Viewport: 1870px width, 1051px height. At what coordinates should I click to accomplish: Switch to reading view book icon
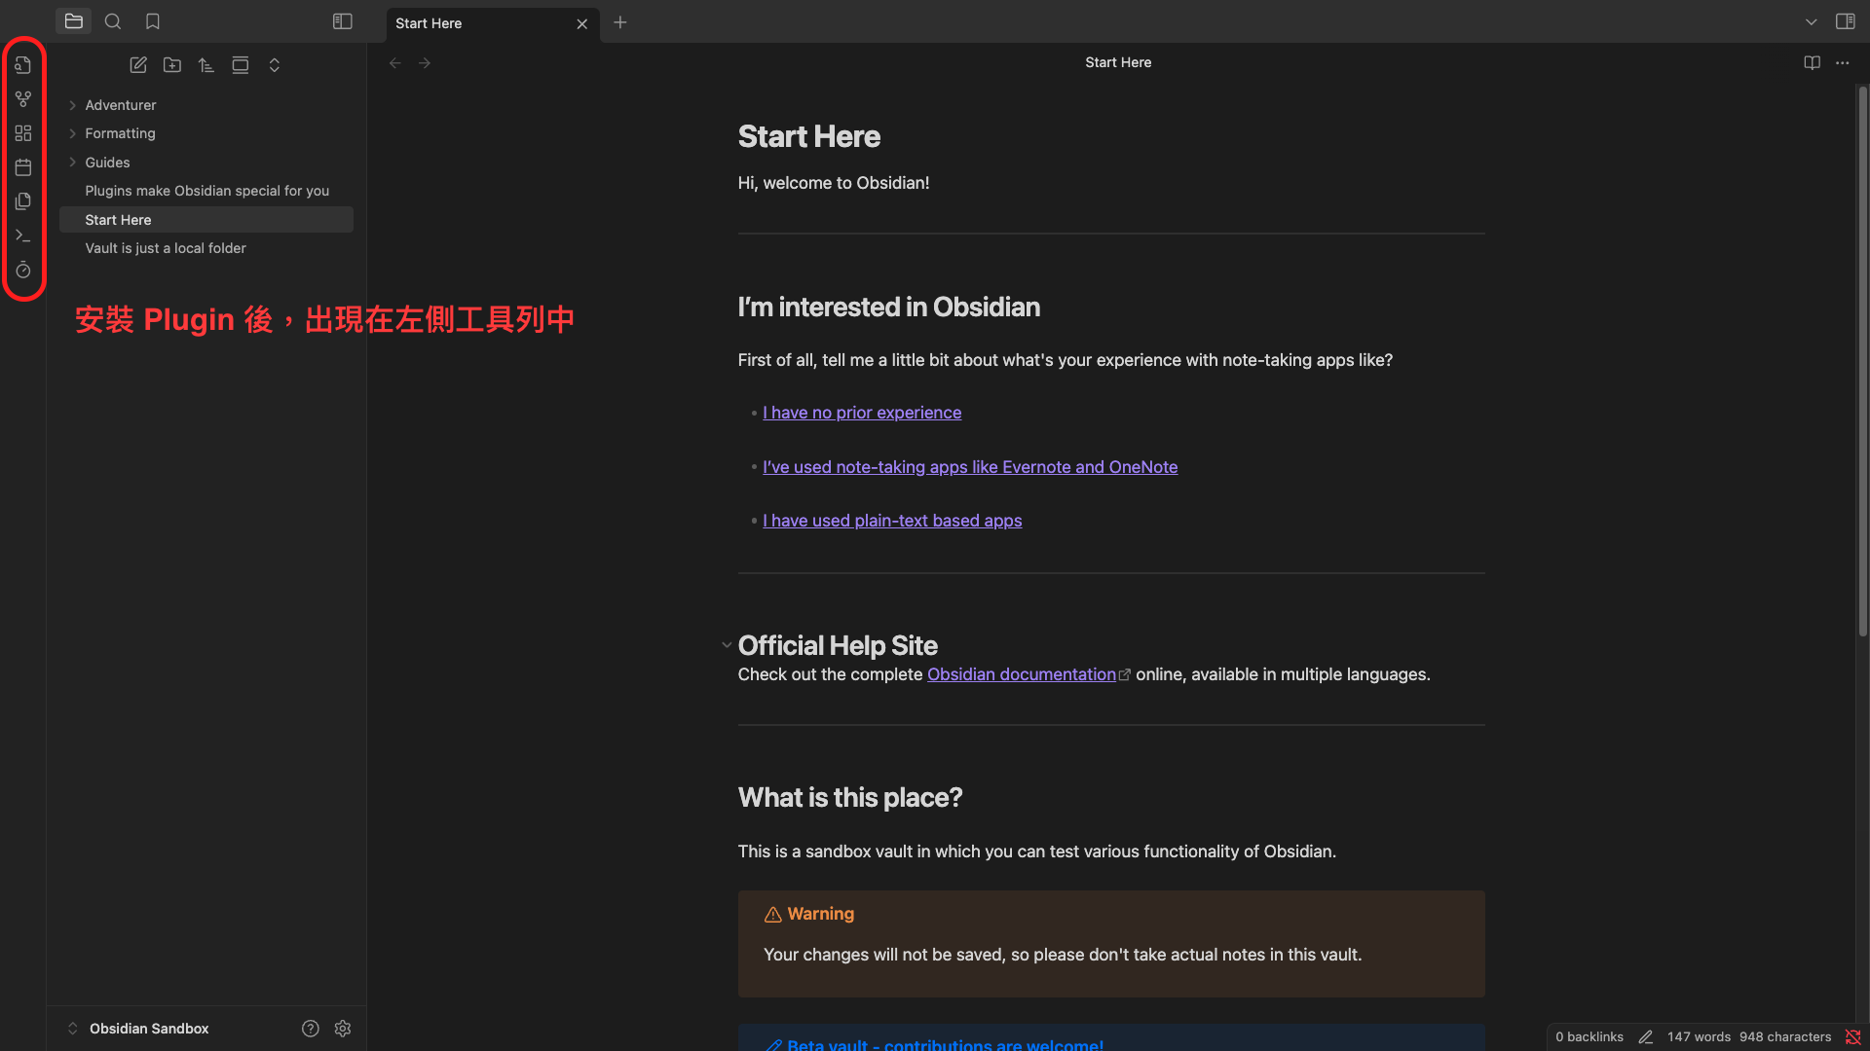point(1813,63)
